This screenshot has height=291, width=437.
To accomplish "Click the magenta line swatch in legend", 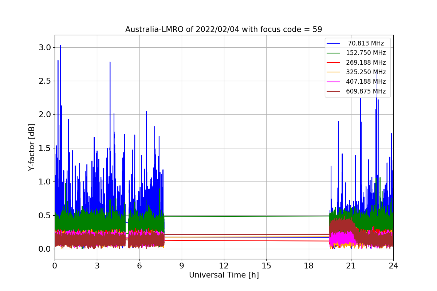I will 333,82.
